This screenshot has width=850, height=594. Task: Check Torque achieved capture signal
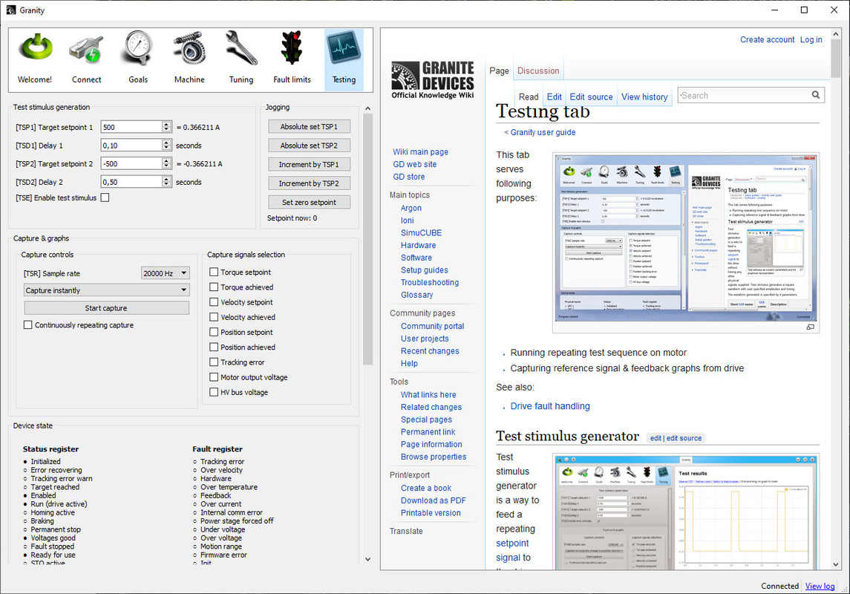pyautogui.click(x=214, y=287)
